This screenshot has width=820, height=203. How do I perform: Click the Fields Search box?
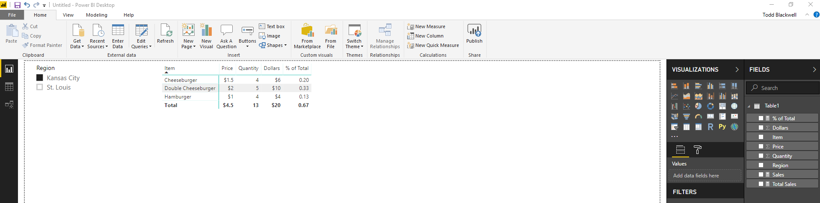click(x=783, y=88)
